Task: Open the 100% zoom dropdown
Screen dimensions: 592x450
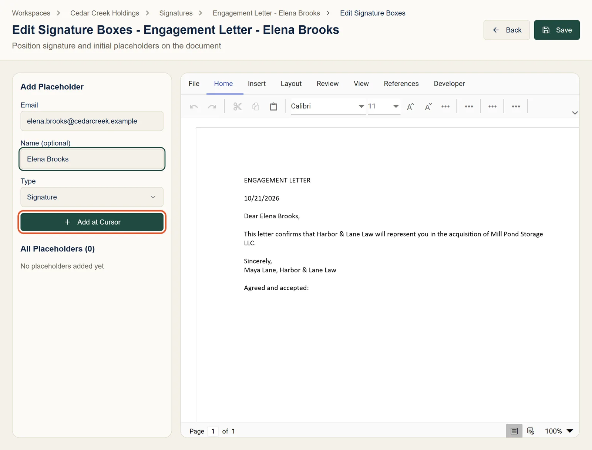Action: click(559, 431)
